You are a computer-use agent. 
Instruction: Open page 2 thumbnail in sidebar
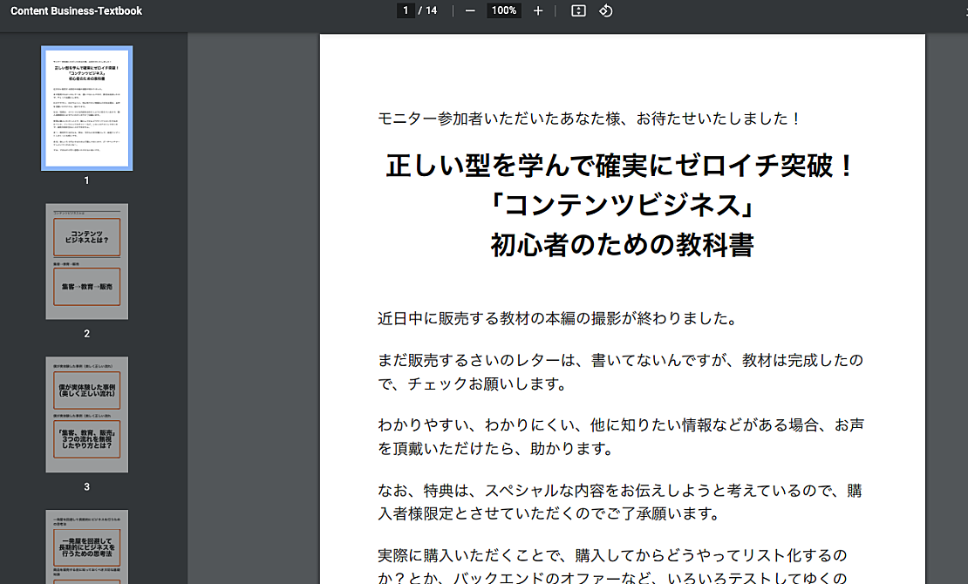click(87, 261)
